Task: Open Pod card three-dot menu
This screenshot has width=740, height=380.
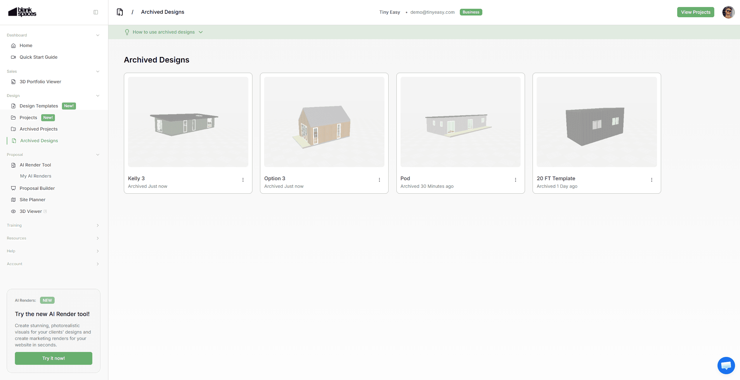Action: (x=515, y=180)
